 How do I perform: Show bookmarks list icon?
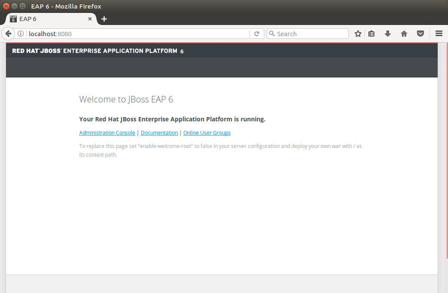tap(371, 34)
